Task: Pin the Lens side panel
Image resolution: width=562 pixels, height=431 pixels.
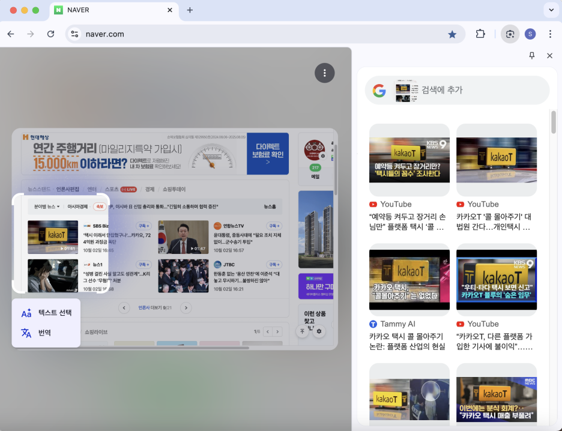Action: (532, 56)
